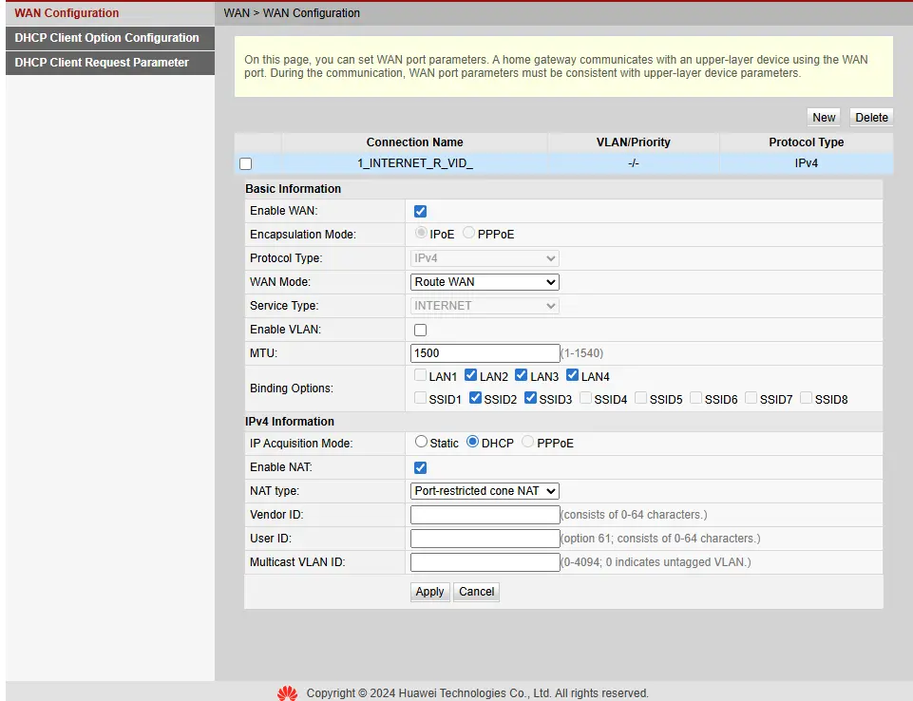Click the Vendor ID input field
This screenshot has width=913, height=701.
tap(485, 515)
